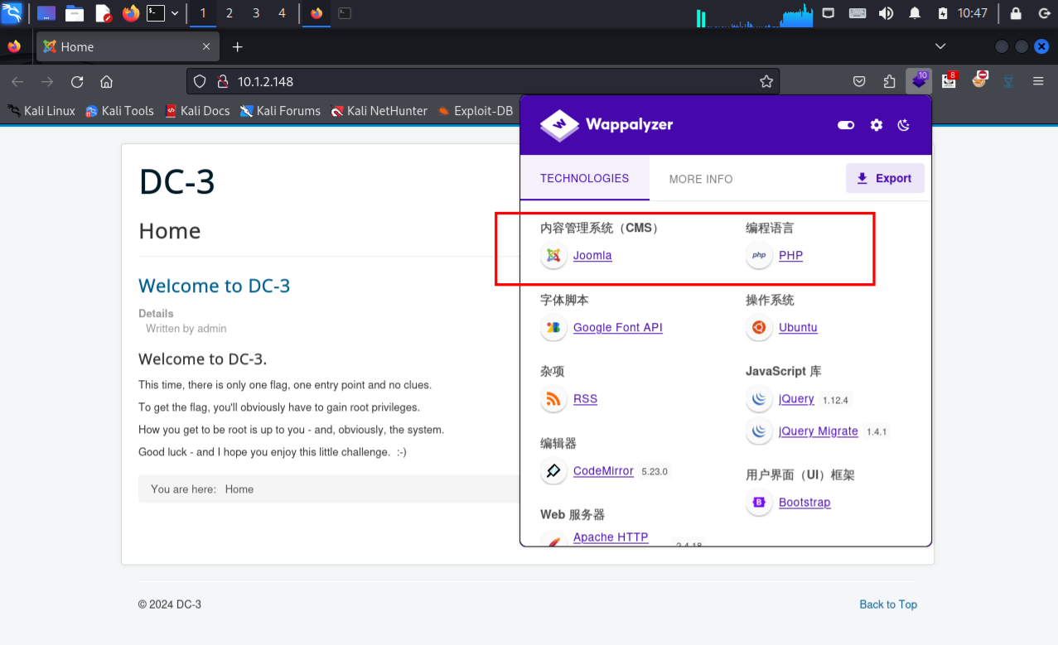Open the Joomla technology link

(x=592, y=255)
